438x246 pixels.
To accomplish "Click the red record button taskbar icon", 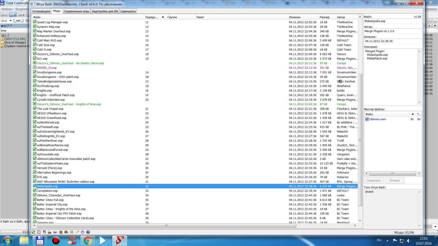I will (55, 241).
